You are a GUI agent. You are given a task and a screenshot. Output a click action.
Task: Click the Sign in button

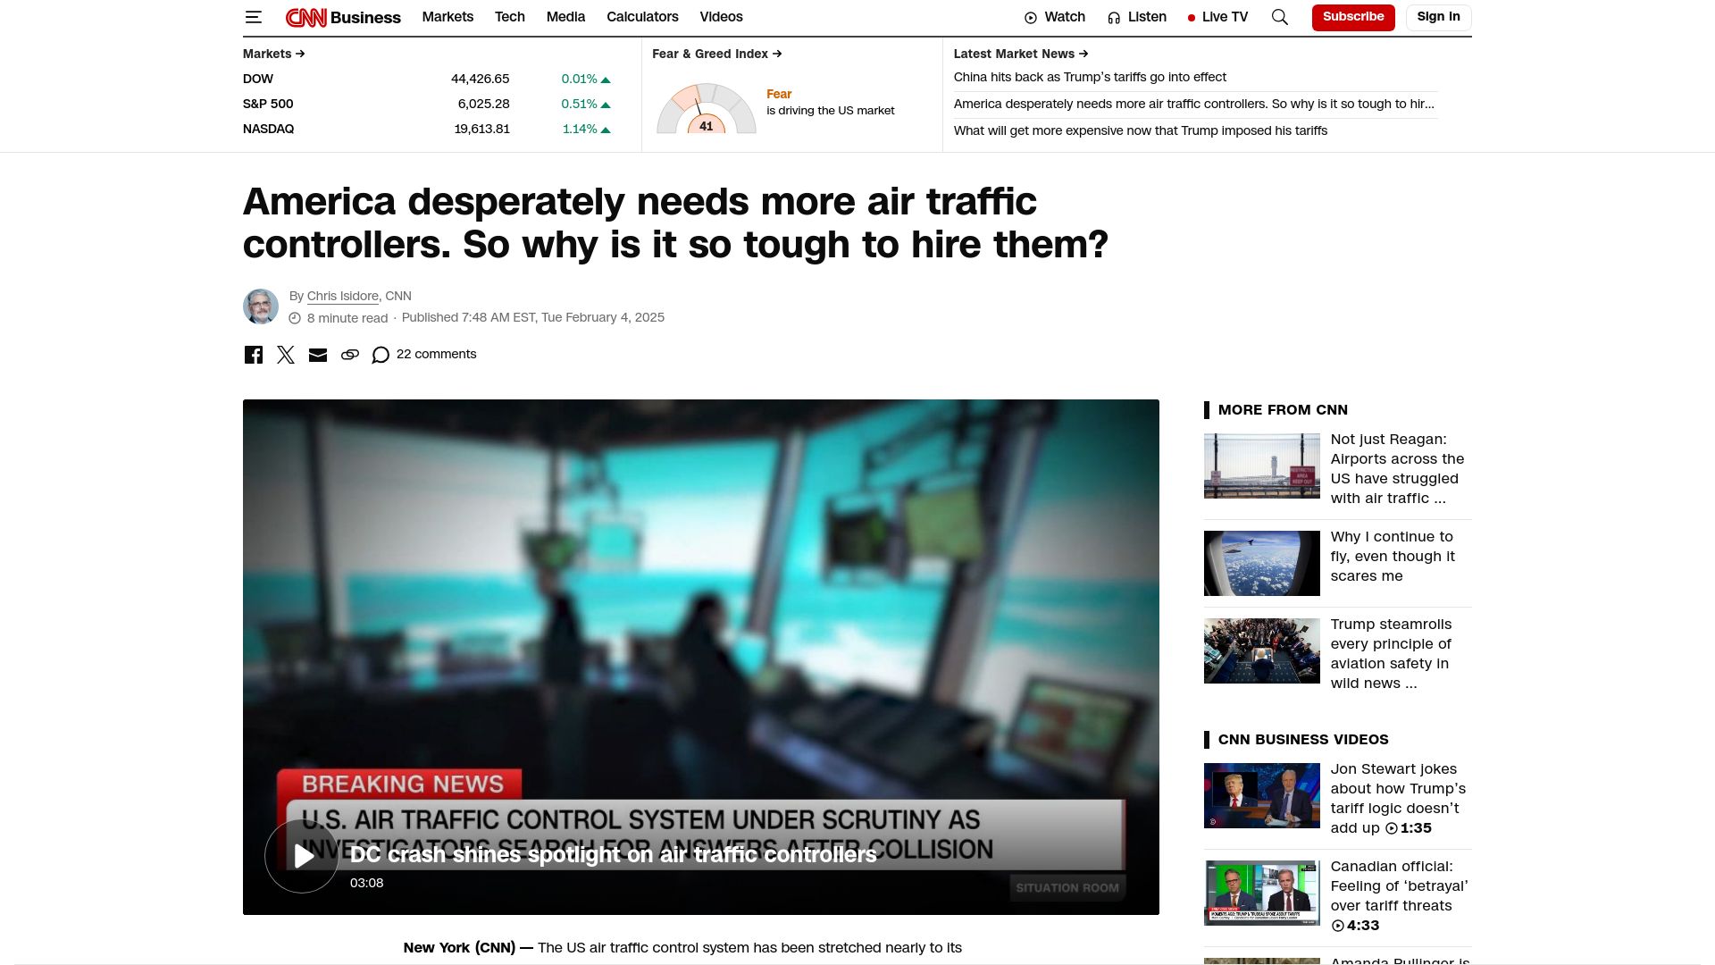pyautogui.click(x=1438, y=17)
